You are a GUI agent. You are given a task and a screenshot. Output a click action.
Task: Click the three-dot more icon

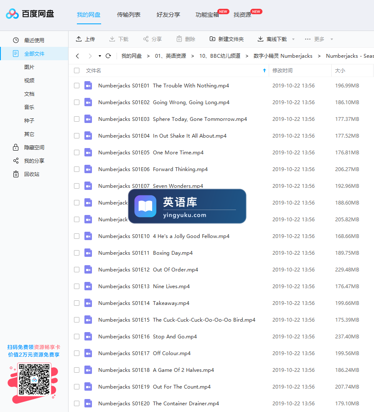tap(308, 39)
